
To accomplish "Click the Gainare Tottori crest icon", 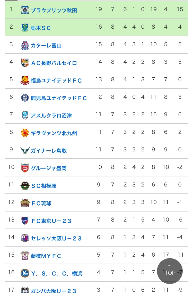I will (25, 150).
